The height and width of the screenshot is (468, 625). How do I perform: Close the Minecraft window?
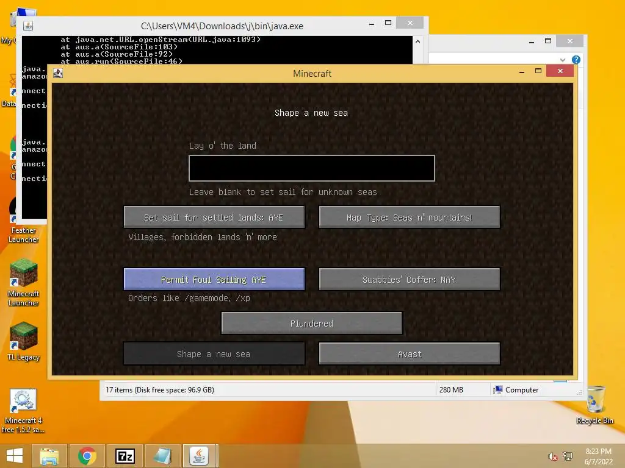[x=560, y=71]
